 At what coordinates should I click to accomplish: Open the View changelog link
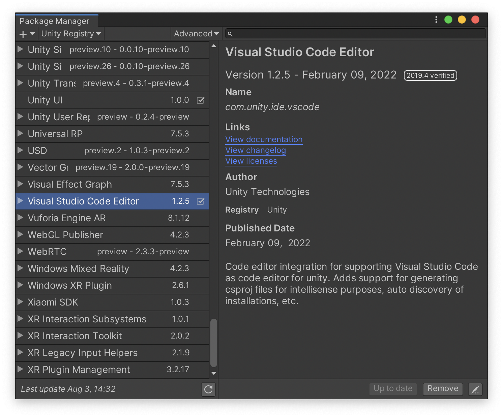tap(256, 150)
